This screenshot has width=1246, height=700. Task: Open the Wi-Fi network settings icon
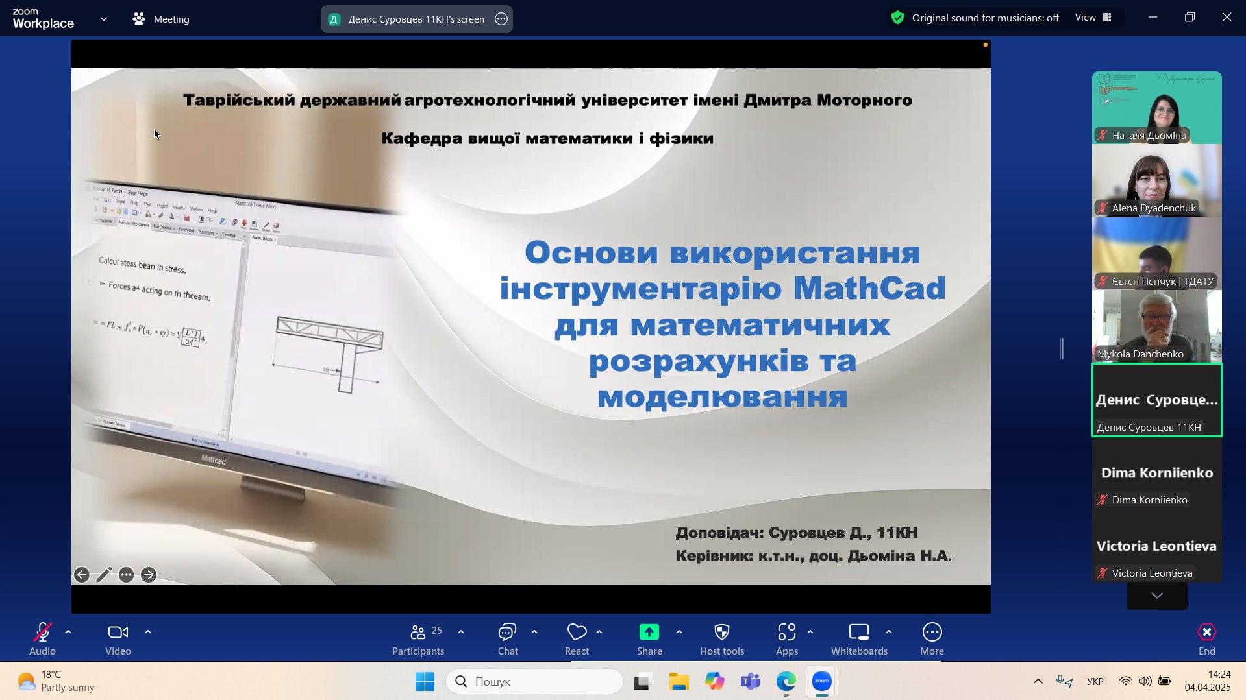point(1126,681)
